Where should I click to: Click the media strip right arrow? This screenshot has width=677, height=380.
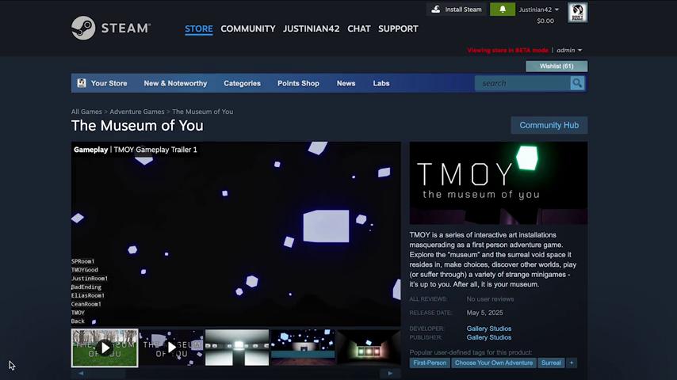pos(390,373)
